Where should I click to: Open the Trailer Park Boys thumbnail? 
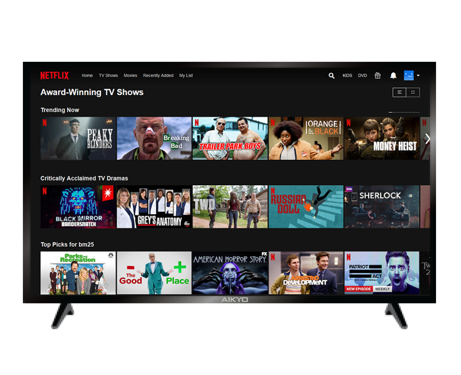(x=230, y=138)
